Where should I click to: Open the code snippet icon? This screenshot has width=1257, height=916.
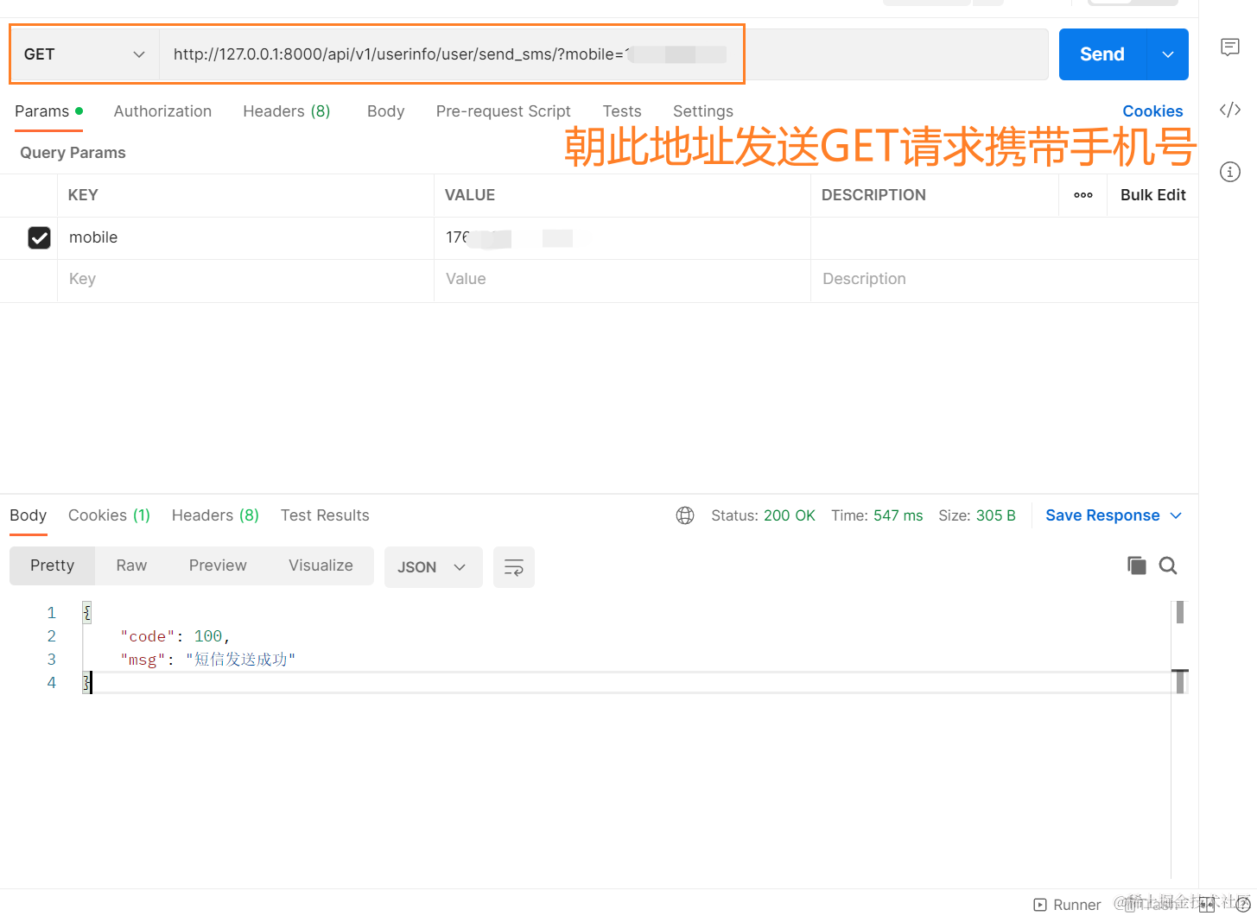(1230, 110)
